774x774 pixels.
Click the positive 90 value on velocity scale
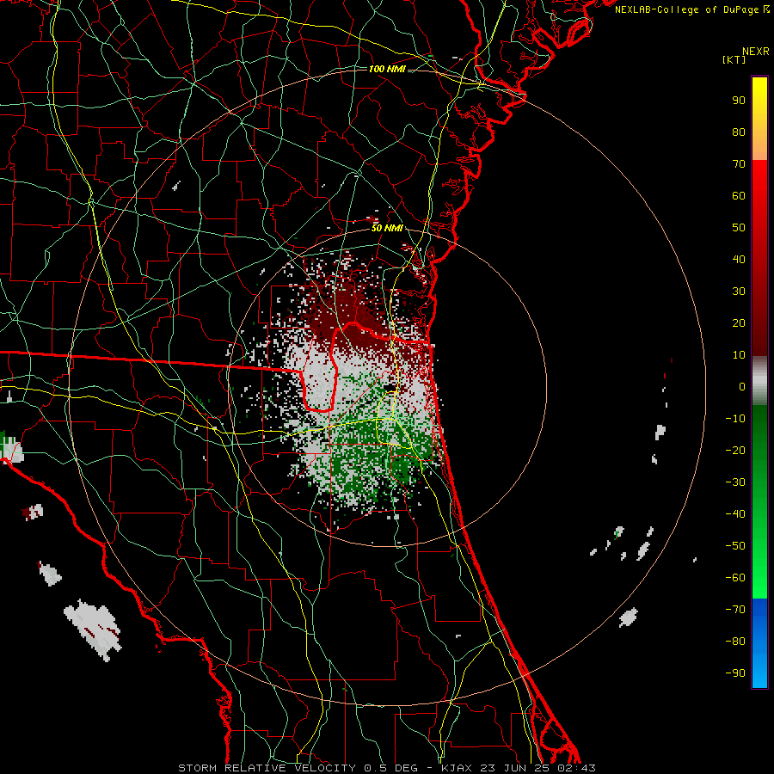click(x=739, y=101)
